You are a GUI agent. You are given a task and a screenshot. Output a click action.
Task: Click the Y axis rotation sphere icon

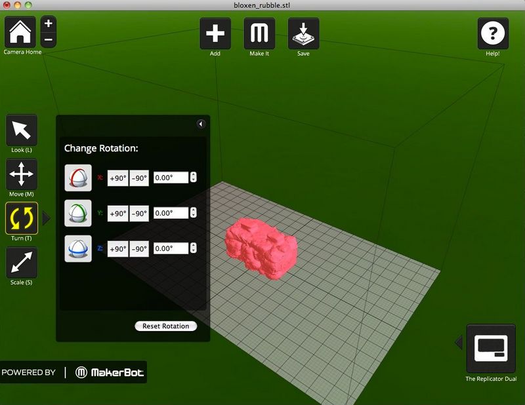(78, 214)
